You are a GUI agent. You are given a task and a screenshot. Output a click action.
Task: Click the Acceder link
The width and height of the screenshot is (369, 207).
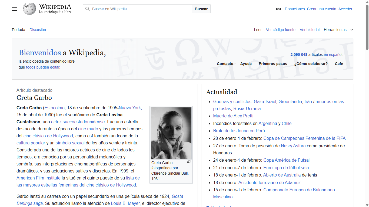[345, 9]
